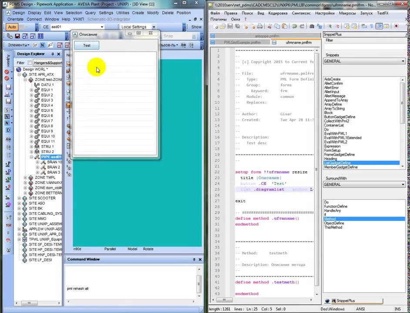Select the Method entry in SurroundWith list
This screenshot has height=313, width=410.
[364, 219]
